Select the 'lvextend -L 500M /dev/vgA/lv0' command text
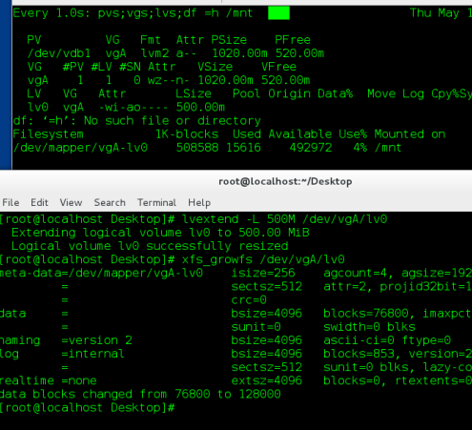The image size is (472, 430). click(284, 219)
